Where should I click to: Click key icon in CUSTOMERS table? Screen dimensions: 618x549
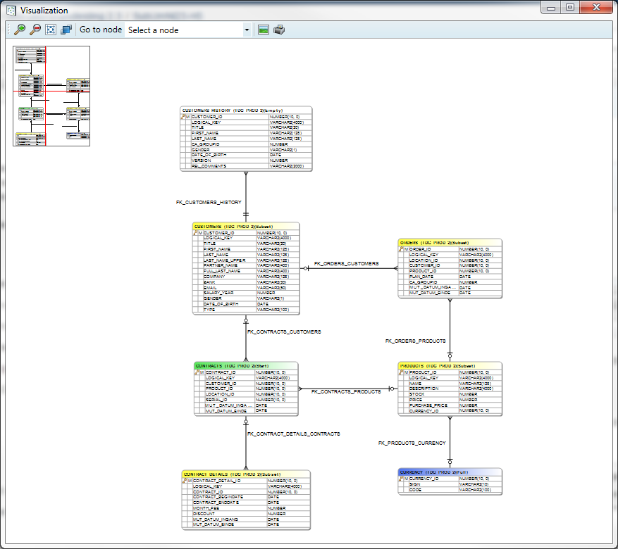[196, 233]
